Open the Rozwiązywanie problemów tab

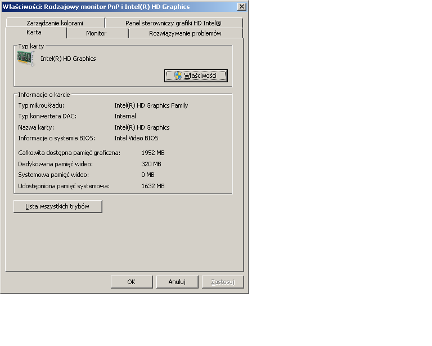point(185,33)
